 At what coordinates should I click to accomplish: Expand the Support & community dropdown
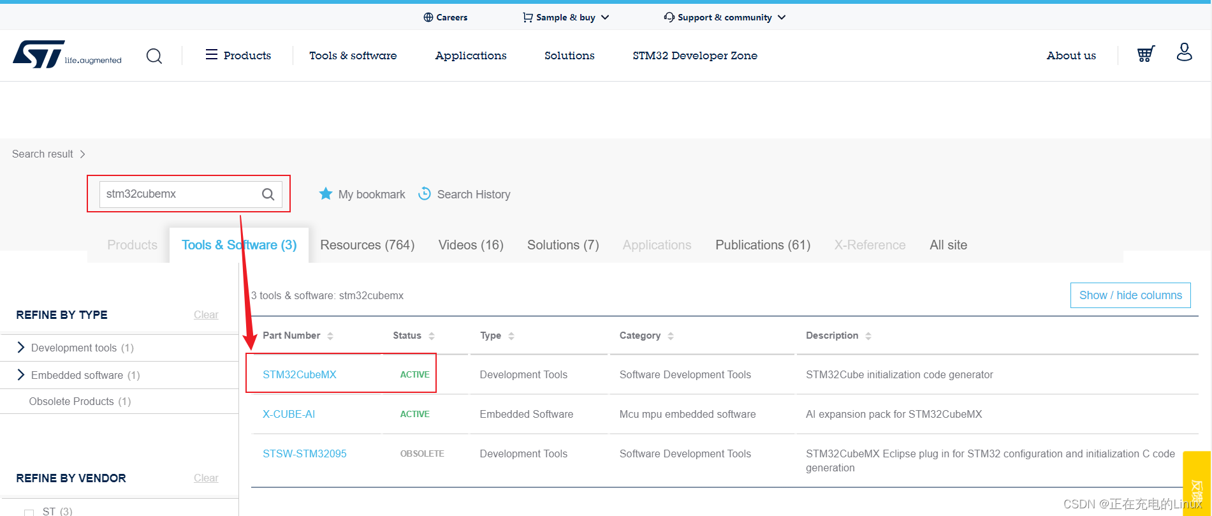pyautogui.click(x=782, y=17)
